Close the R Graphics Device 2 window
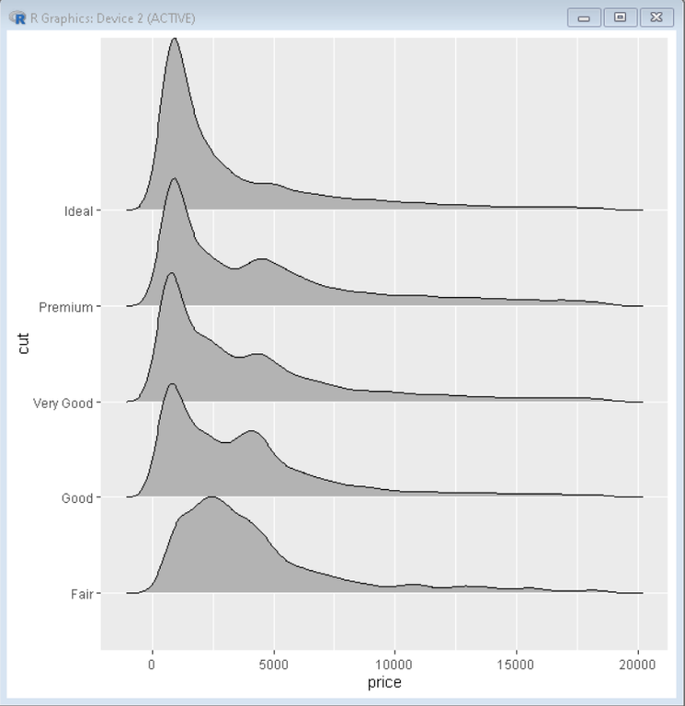Screen dimensions: 685x706 point(656,18)
